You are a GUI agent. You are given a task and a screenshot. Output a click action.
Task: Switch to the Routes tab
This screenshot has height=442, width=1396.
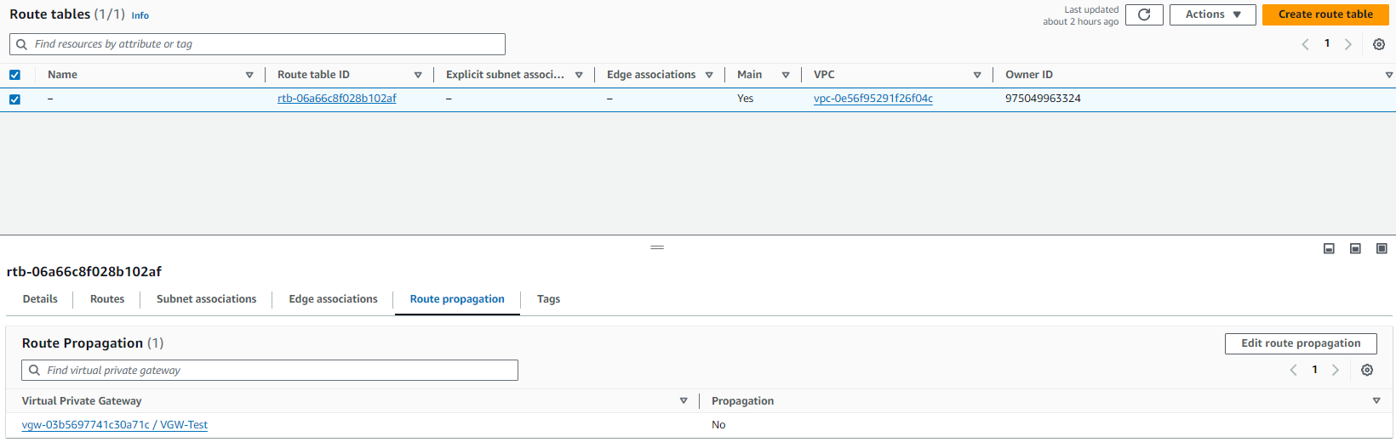pos(107,299)
